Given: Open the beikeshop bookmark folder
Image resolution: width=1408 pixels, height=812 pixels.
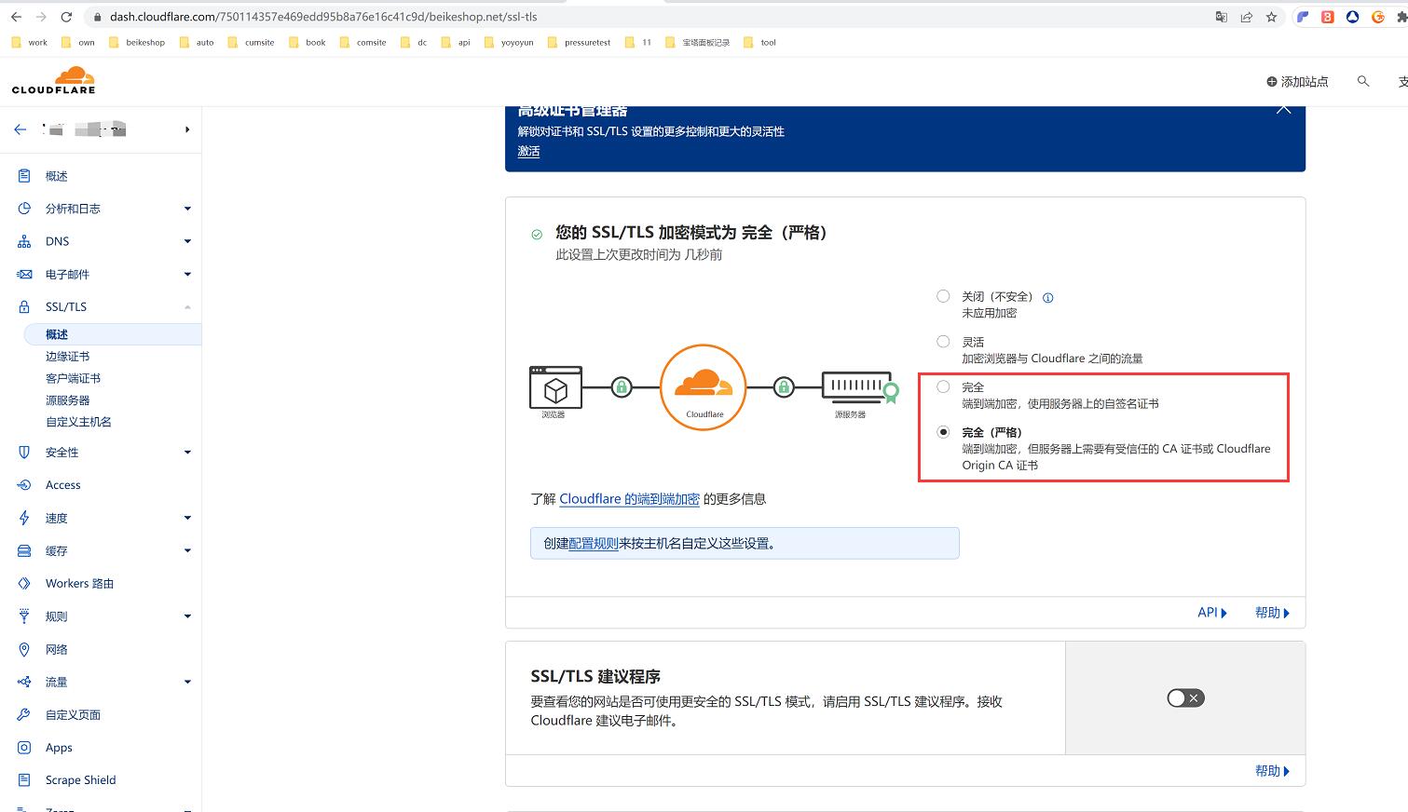Looking at the screenshot, I should pyautogui.click(x=137, y=42).
